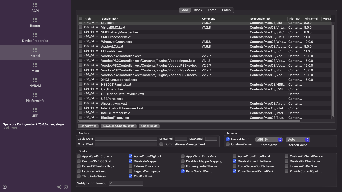Screen dimensions: 342x192
Task: Click the share icon in sidebar footer
Action: point(59,187)
